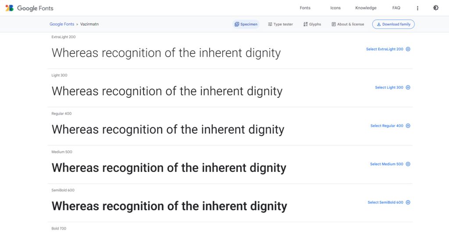449x236 pixels.
Task: Open the FAQ page
Action: pos(396,8)
